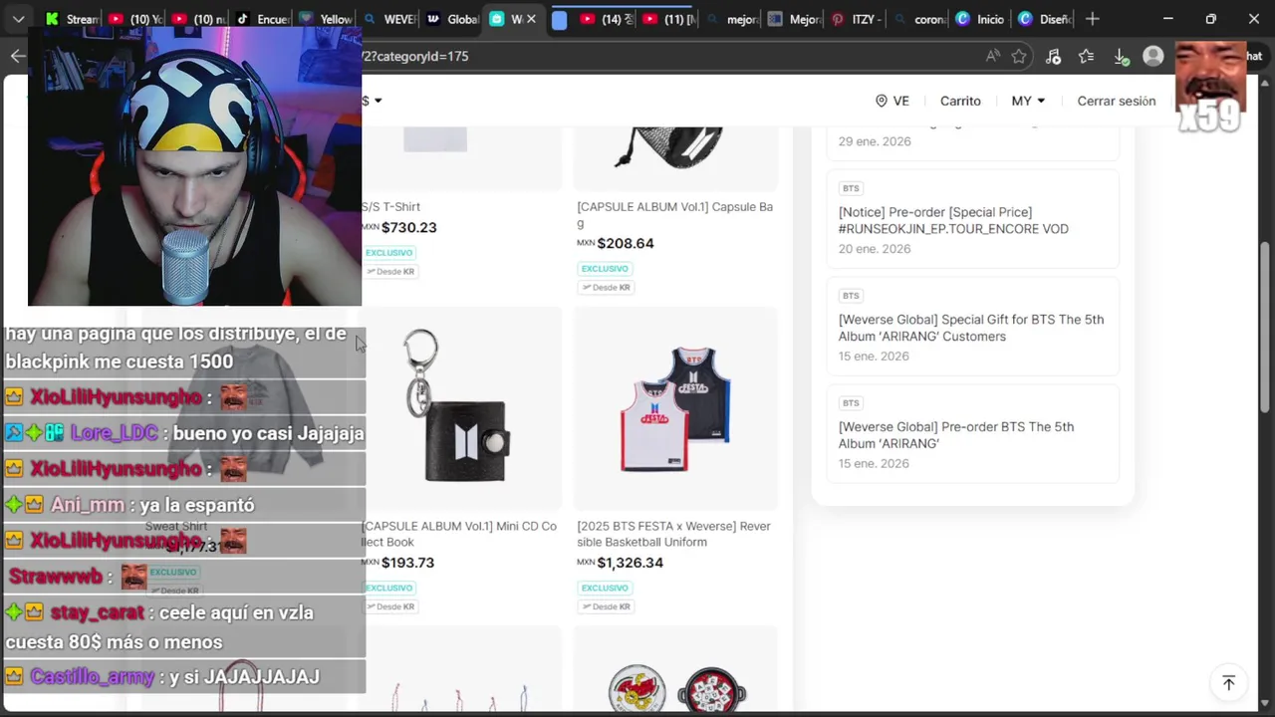
Task: Open the browser profile avatar
Action: point(1153,57)
